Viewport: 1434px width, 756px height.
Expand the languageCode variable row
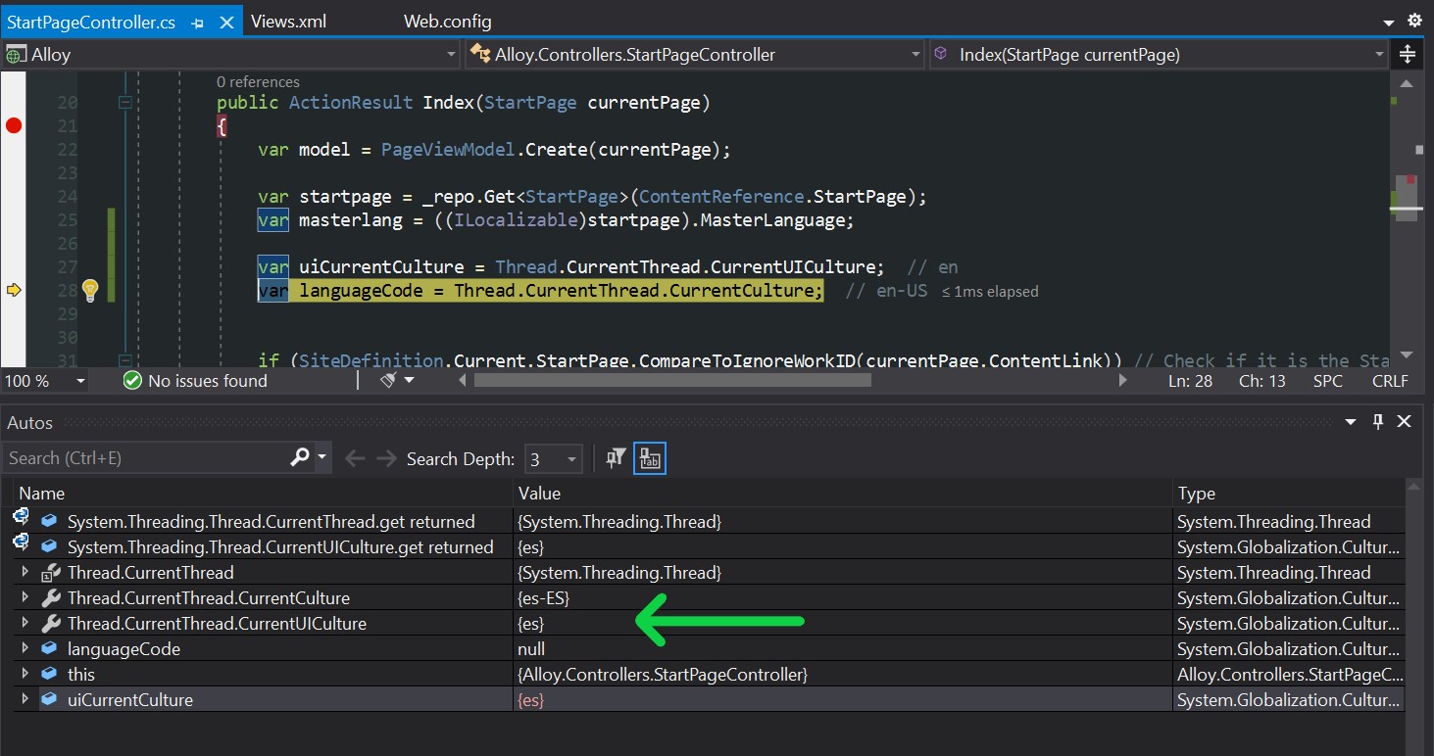(x=25, y=648)
